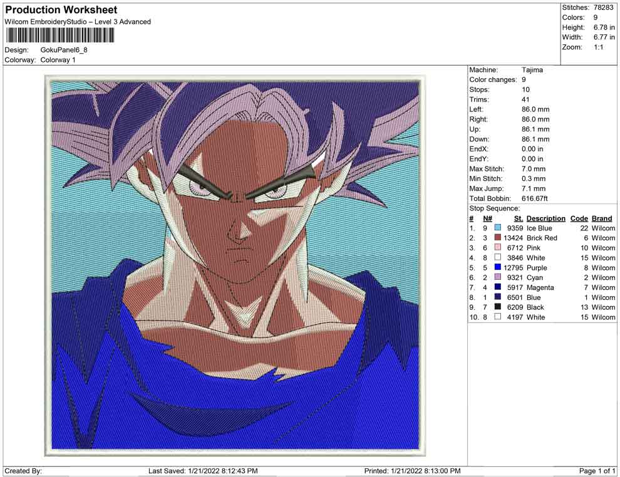Screen dimensions: 620x477
Task: Click the Pink thread color swatch
Action: (497, 247)
